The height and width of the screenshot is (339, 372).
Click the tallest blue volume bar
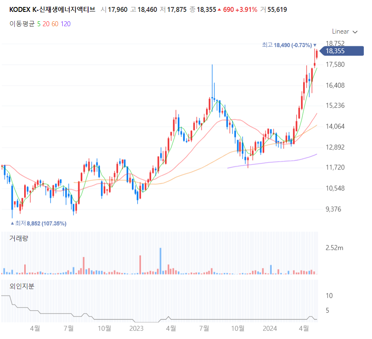click(161, 261)
